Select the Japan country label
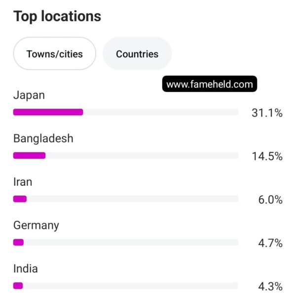The width and height of the screenshot is (296, 303). (29, 95)
